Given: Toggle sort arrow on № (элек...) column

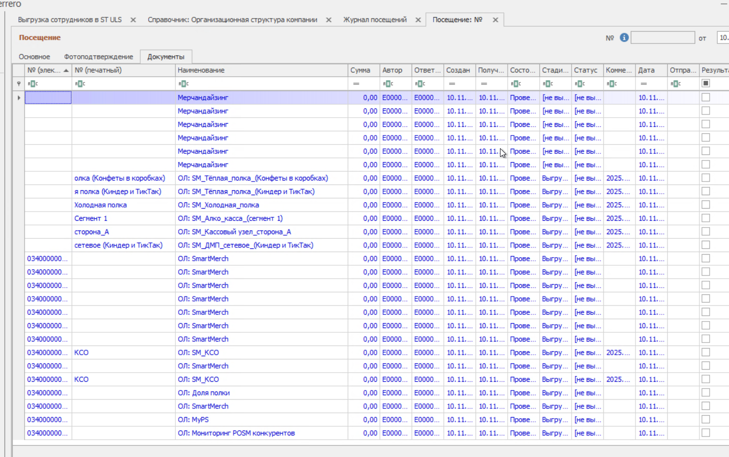Looking at the screenshot, I should (66, 71).
